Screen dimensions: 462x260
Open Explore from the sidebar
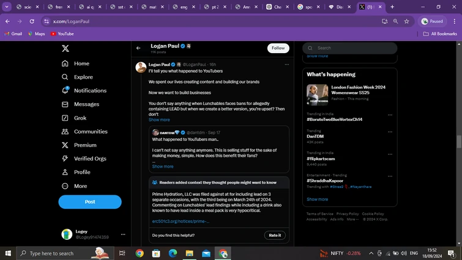[x=77, y=77]
